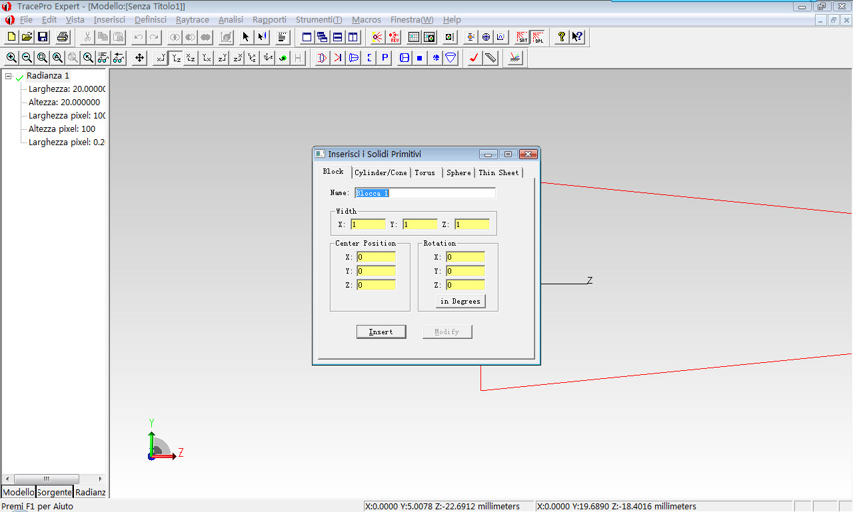Click the Rotation X input field
This screenshot has height=512, width=853.
click(465, 257)
